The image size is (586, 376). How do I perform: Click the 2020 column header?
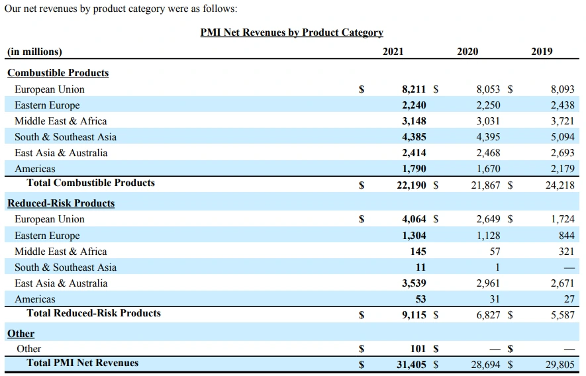click(x=467, y=52)
